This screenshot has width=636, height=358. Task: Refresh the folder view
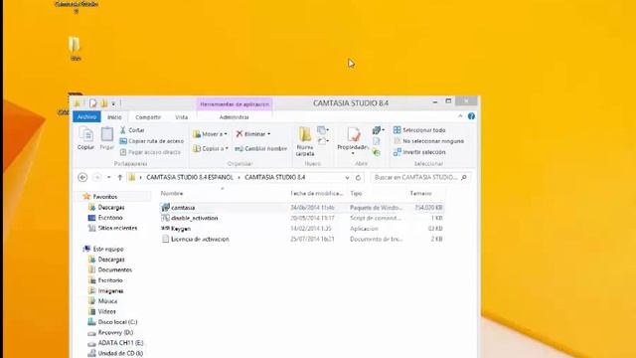(358, 177)
